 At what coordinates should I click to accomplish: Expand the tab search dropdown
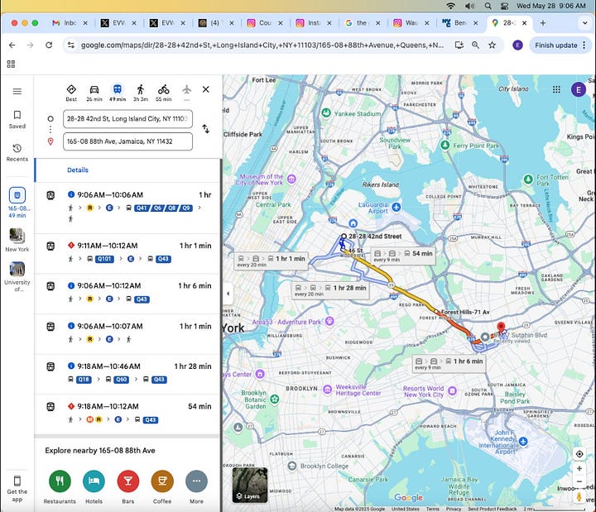click(585, 23)
